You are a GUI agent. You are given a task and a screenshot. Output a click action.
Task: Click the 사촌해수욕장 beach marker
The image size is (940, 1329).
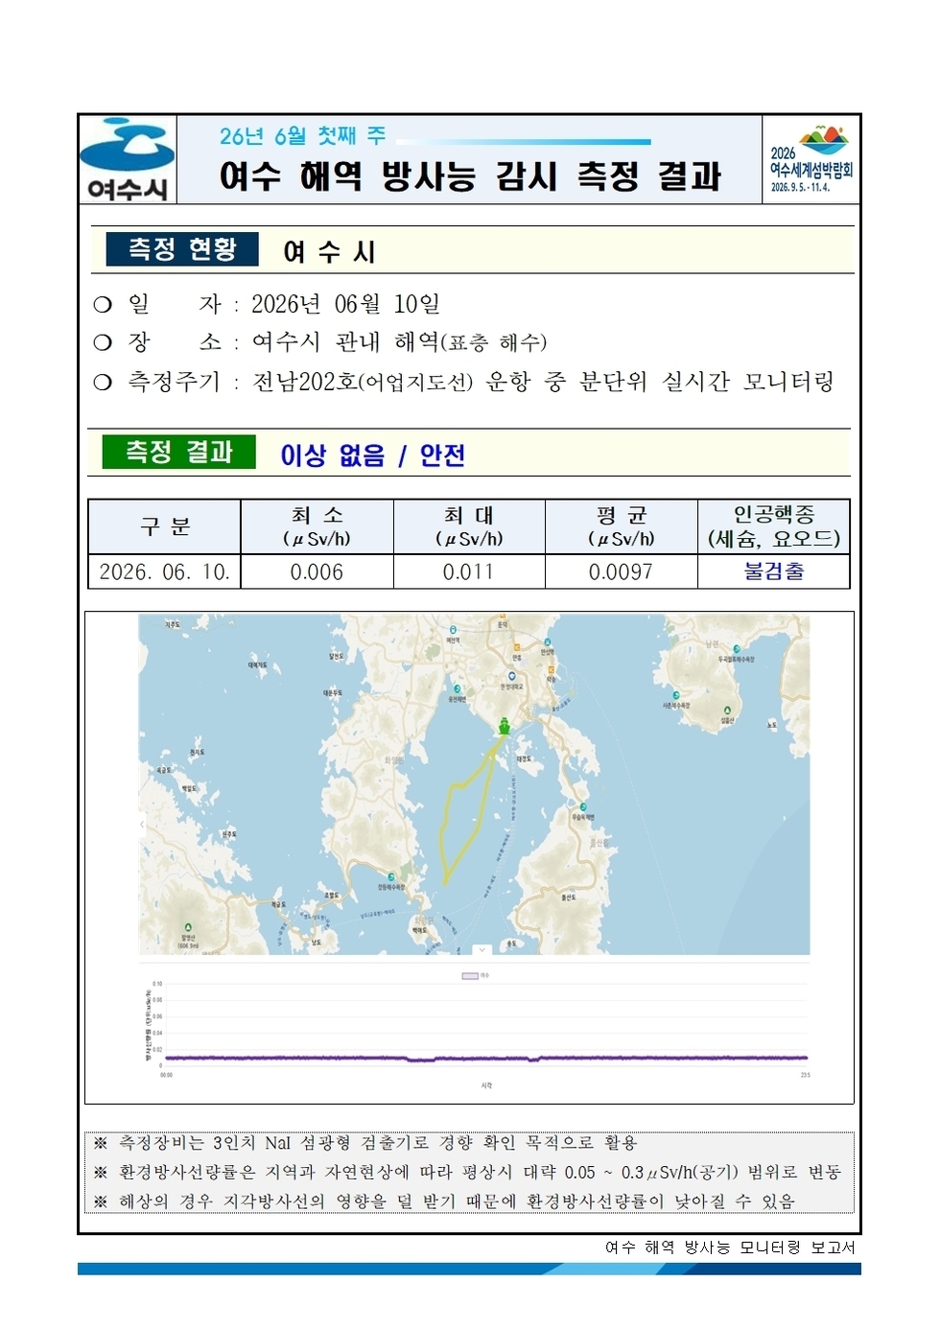click(676, 695)
